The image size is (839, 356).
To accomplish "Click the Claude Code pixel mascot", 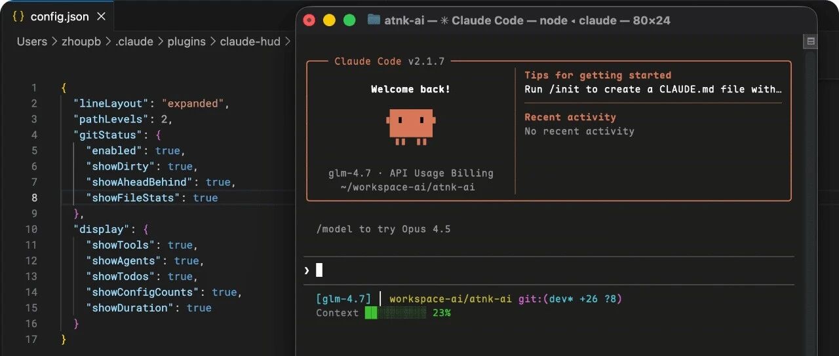I will 411,127.
